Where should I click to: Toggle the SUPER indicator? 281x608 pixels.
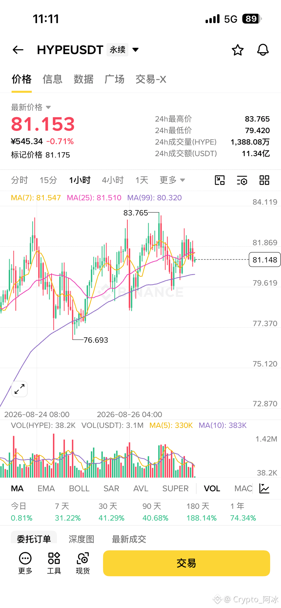175,488
